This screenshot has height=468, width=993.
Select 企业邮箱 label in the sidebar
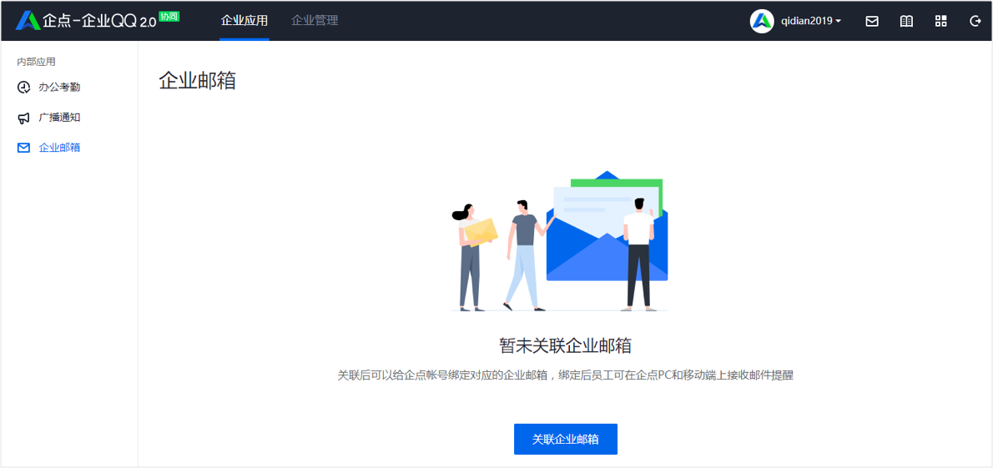tap(59, 148)
